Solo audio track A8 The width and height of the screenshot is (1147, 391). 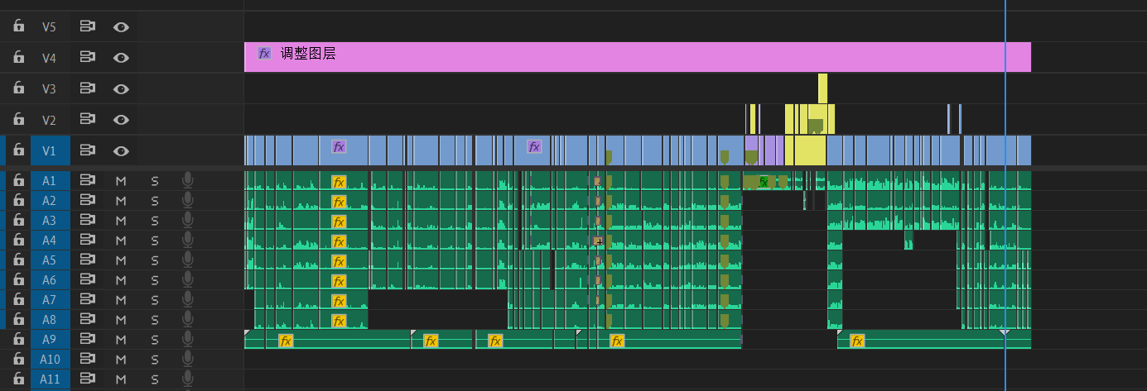click(154, 319)
